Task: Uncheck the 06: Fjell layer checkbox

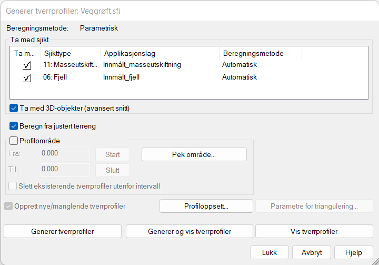Action: 27,78
